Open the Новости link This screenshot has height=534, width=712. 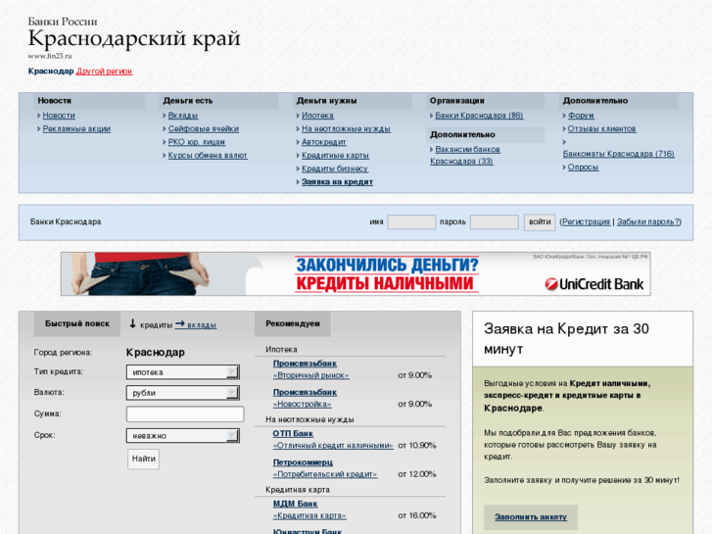59,116
